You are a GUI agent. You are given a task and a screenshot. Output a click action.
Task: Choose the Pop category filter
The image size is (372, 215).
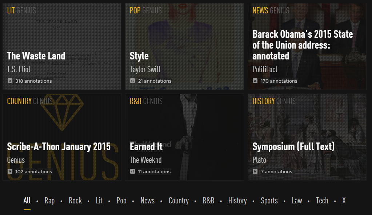(x=121, y=200)
